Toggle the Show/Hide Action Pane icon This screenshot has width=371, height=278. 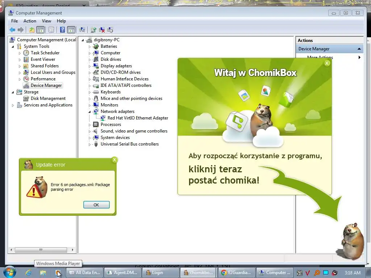pyautogui.click(x=71, y=30)
